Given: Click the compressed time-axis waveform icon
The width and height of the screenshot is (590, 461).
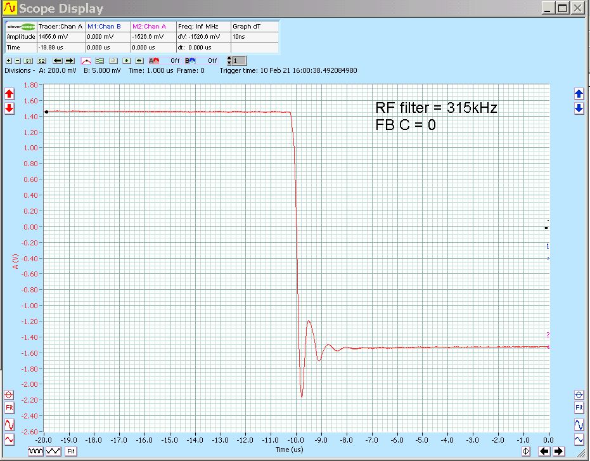Looking at the screenshot, I should click(35, 451).
